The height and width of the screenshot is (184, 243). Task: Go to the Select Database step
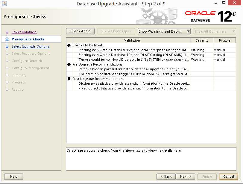(x=24, y=32)
